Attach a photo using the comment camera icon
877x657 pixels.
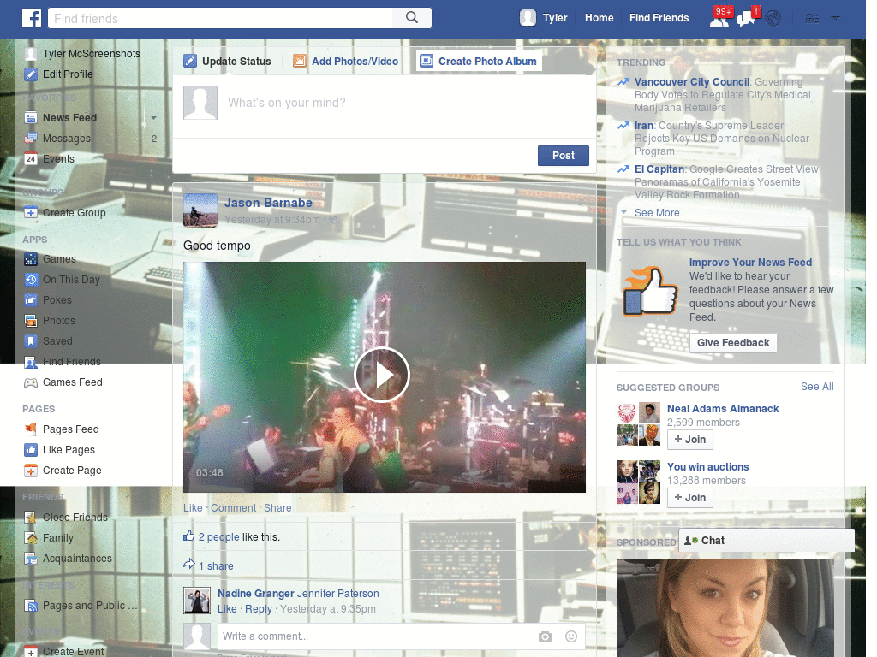pyautogui.click(x=545, y=636)
